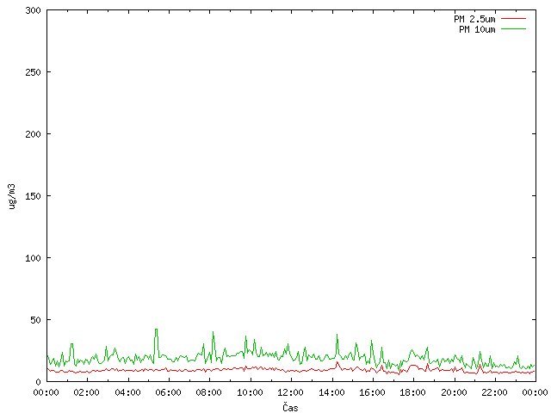551x413 pixels.
Task: Click the 20:00 time label
Action: [x=454, y=392]
